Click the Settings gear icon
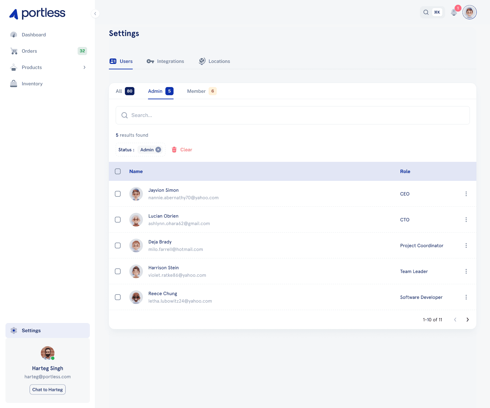 (x=14, y=330)
